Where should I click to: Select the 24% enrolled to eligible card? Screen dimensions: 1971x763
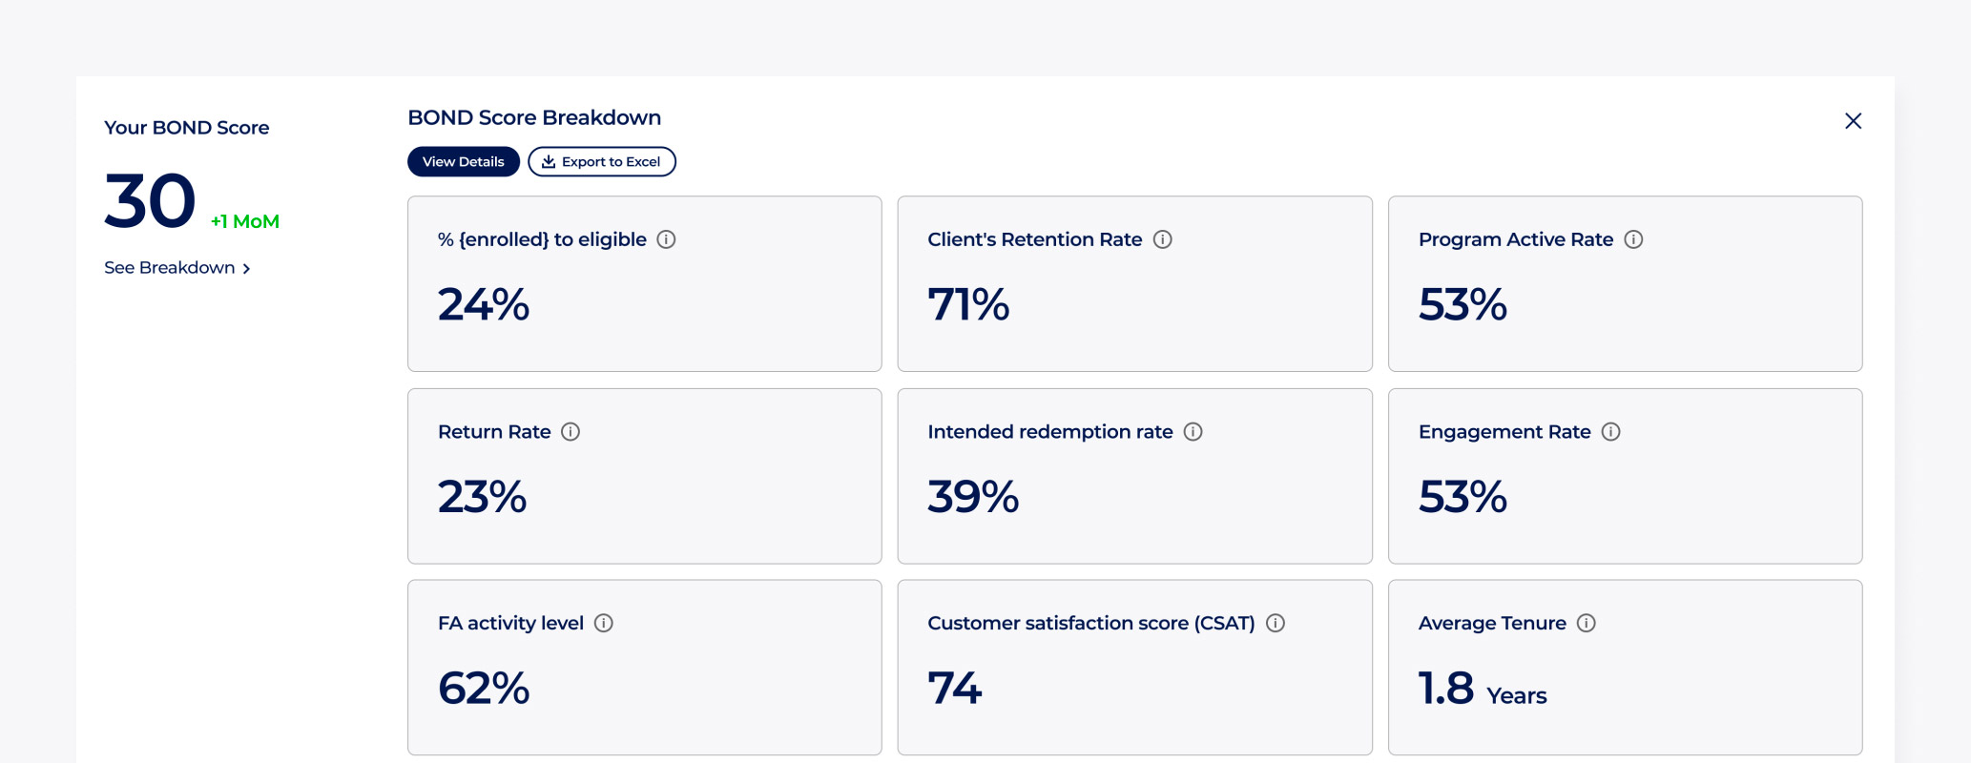coord(645,283)
